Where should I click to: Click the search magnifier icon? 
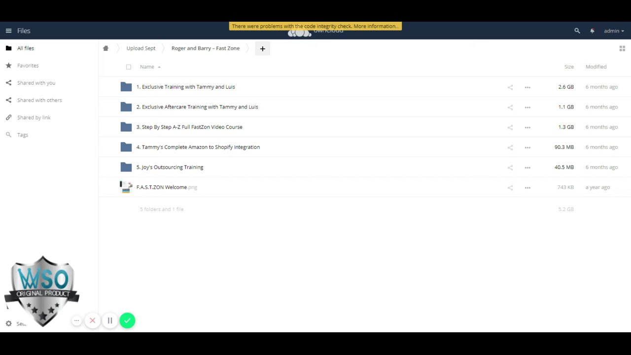pos(577,31)
